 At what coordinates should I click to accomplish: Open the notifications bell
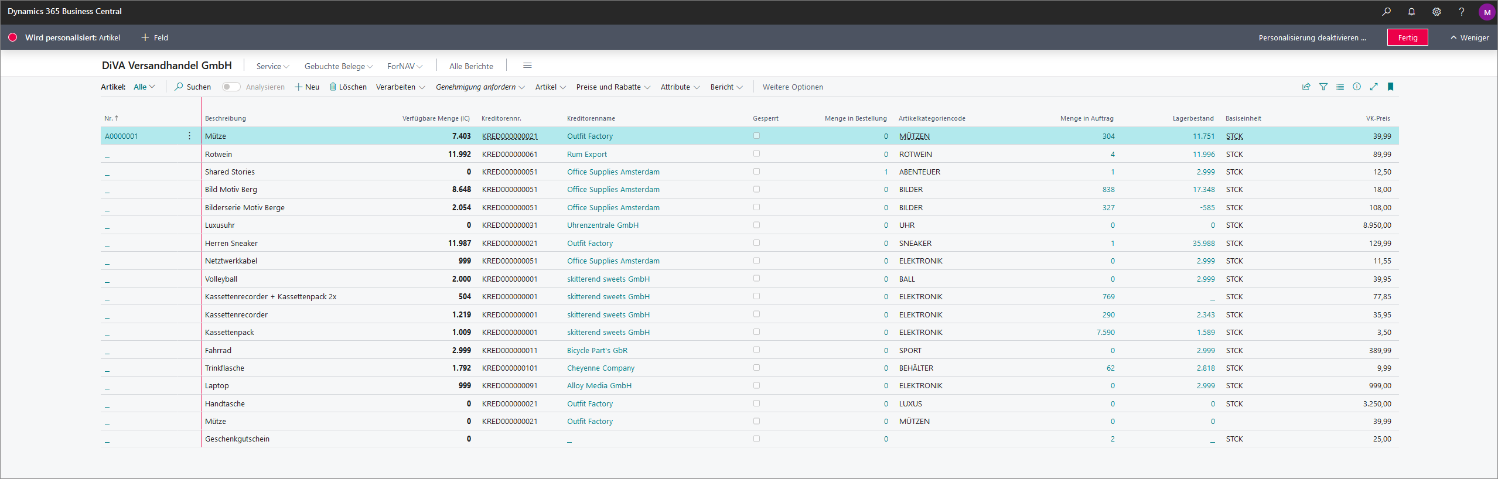[x=1411, y=12]
